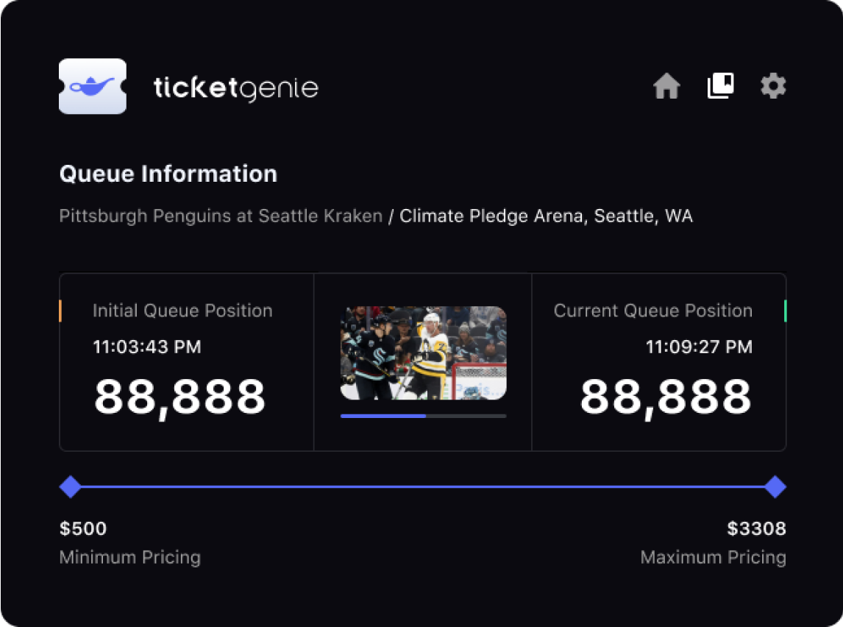
Task: Click the right diamond maximum pricing handle
Action: pos(775,486)
